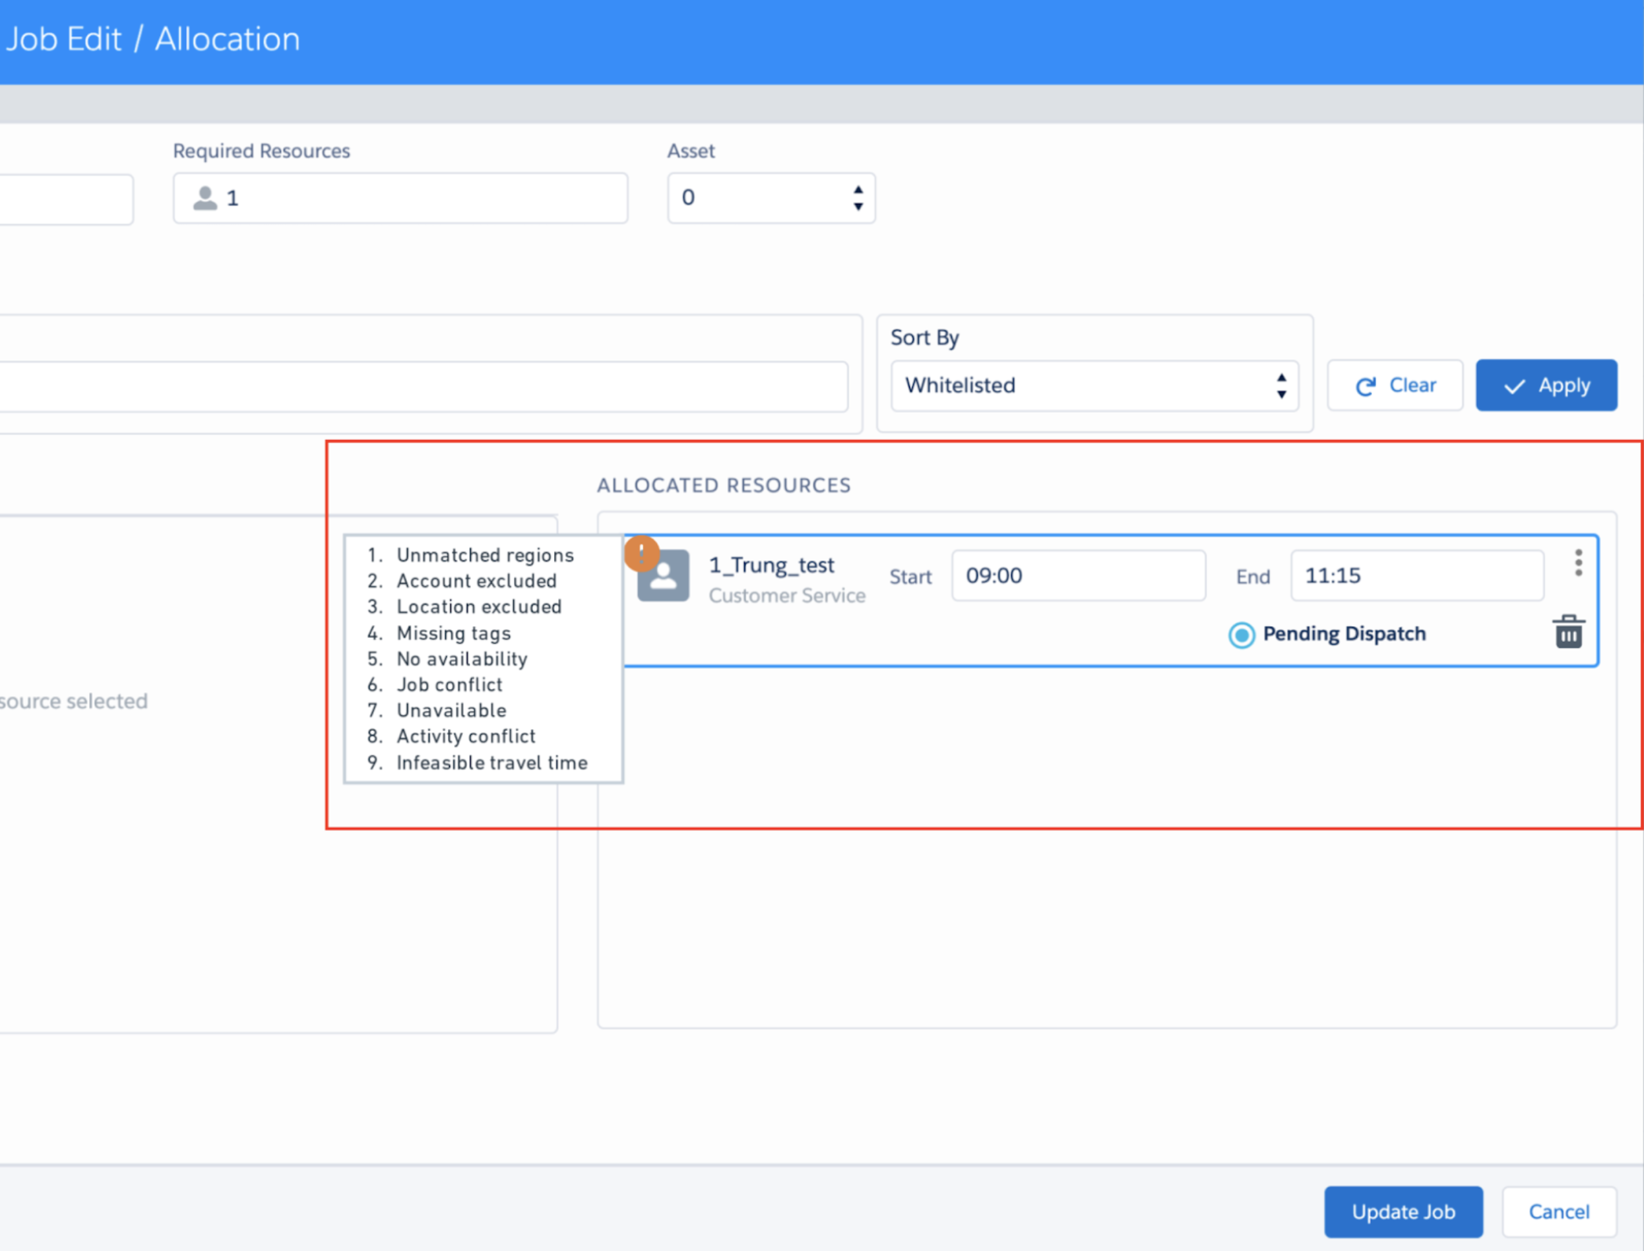Viewport: 1644px width, 1251px height.
Task: Click the 1_Trung_test resource avatar icon
Action: point(664,575)
